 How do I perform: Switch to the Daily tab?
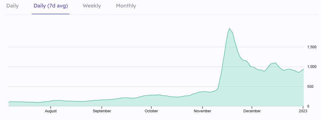[12, 6]
